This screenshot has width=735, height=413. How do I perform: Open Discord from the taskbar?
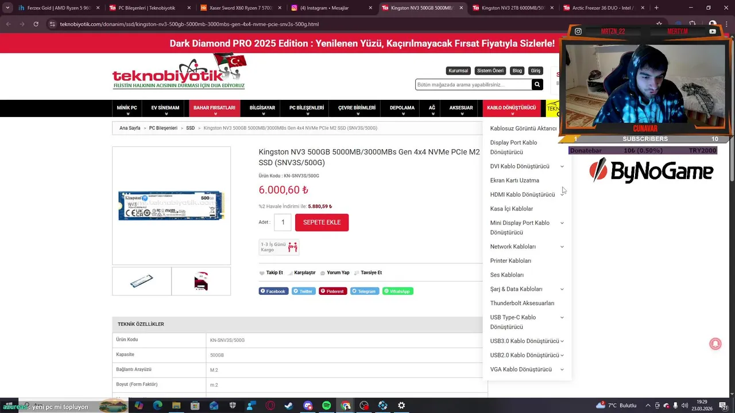(308, 406)
